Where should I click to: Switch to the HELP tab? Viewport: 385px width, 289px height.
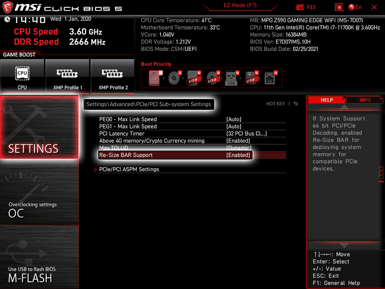coord(326,100)
